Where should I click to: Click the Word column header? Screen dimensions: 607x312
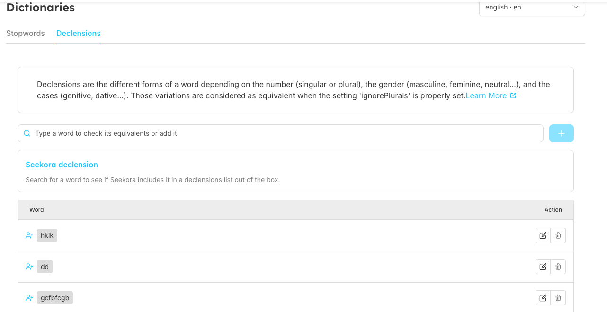point(36,210)
